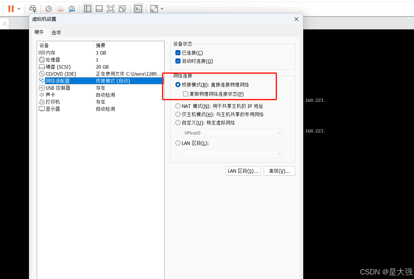
Task: Open the snapshot manager wrench-clock icon
Action: pyautogui.click(x=72, y=9)
